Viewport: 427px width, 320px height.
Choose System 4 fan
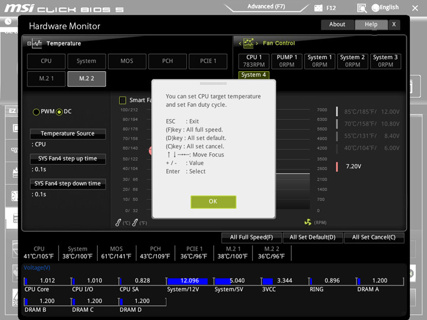[x=254, y=75]
